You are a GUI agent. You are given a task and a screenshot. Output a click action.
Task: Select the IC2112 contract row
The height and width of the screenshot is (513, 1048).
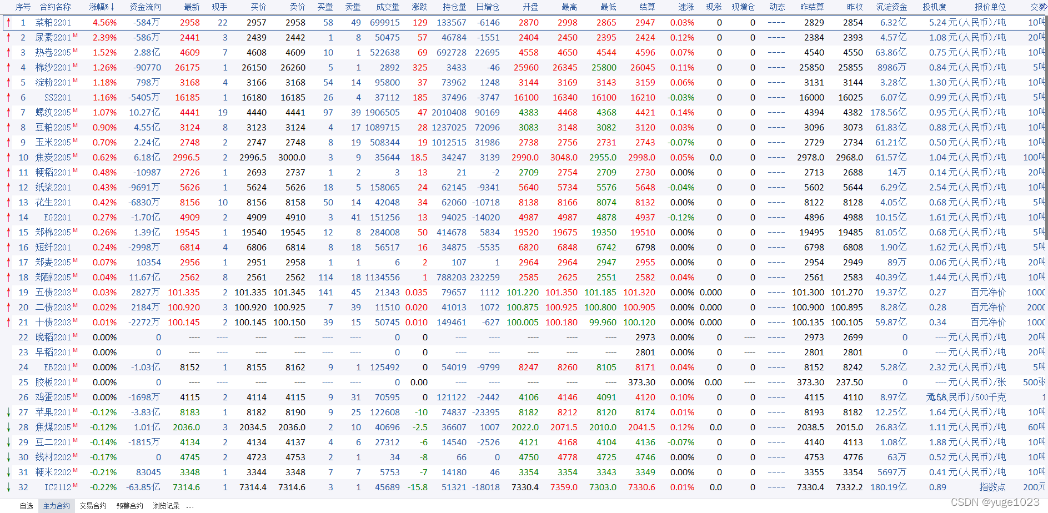point(524,487)
